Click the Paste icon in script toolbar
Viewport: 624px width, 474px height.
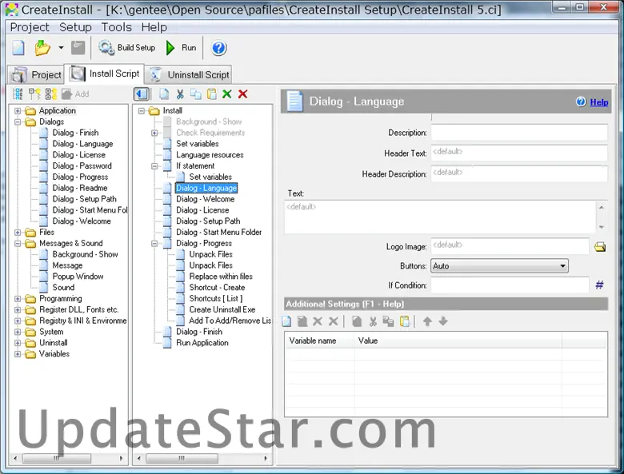pyautogui.click(x=212, y=94)
